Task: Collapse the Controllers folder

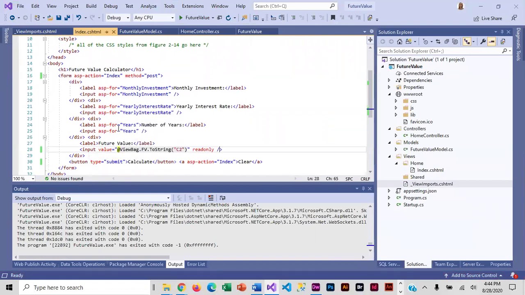Action: pyautogui.click(x=389, y=129)
